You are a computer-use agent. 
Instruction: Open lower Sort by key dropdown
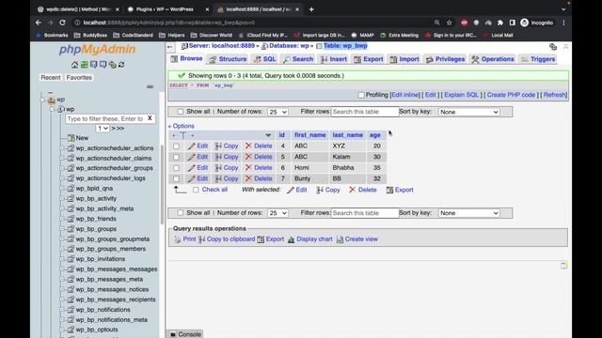pyautogui.click(x=468, y=213)
